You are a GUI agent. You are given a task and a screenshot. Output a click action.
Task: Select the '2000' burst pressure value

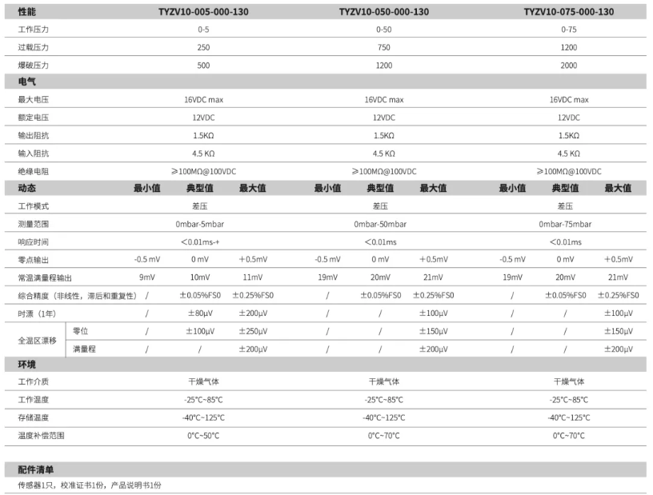(x=568, y=66)
